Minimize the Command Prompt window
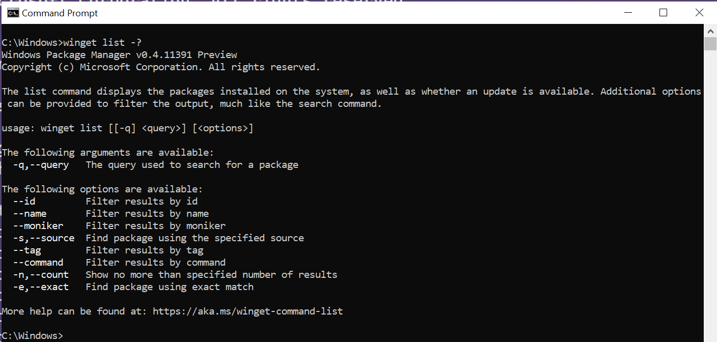Image resolution: width=717 pixels, height=342 pixels. (627, 13)
